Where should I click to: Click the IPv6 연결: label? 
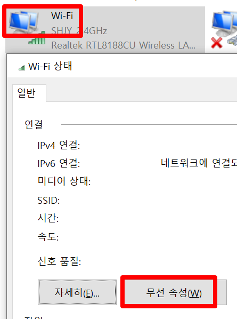tap(59, 163)
